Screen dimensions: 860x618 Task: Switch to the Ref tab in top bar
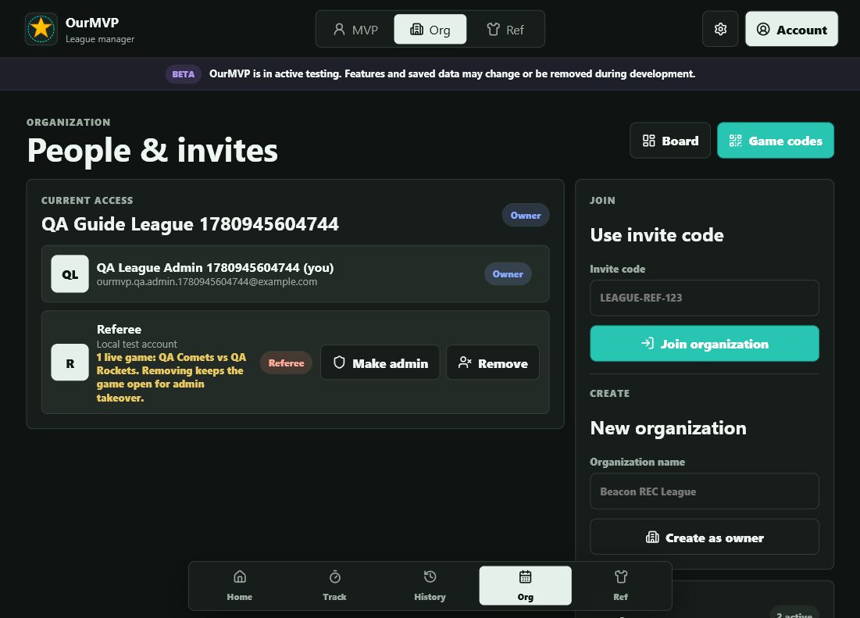tap(505, 30)
